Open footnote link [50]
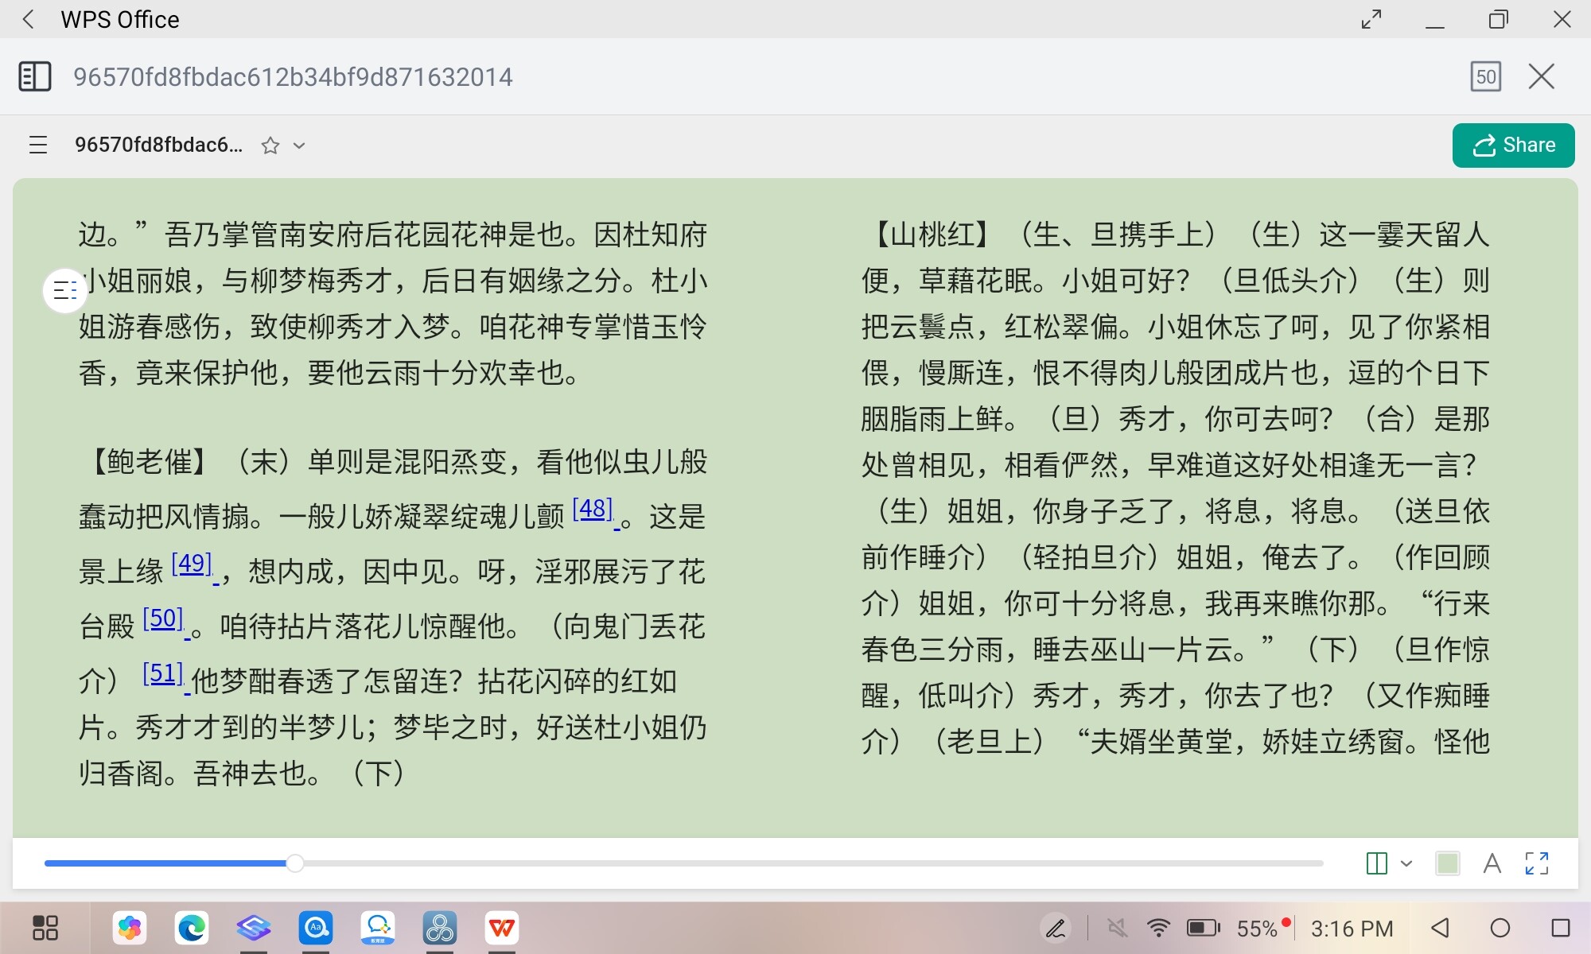 (163, 619)
